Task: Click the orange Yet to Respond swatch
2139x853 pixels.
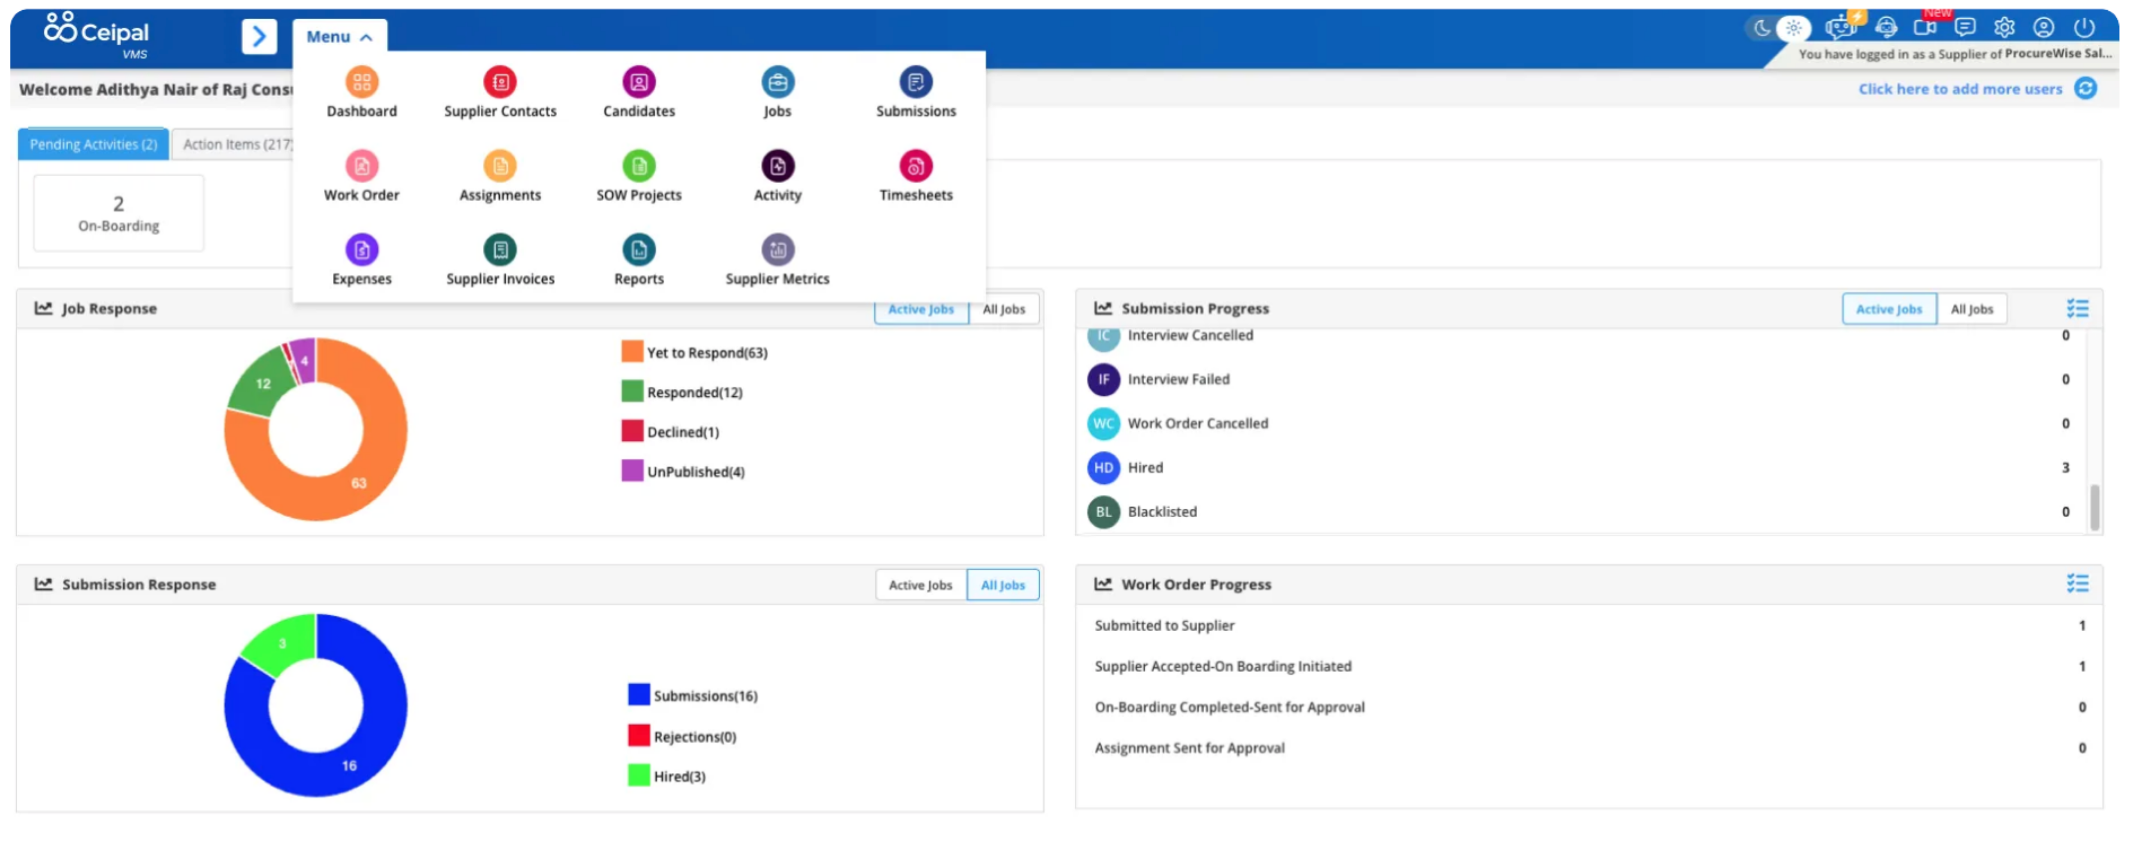Action: [632, 352]
